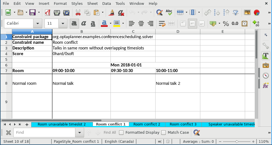Open the Navigator compass in sidebar

[265, 75]
